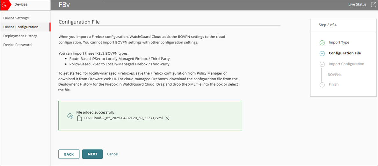This screenshot has width=378, height=166.
Task: Select the Finish step label
Action: [334, 84]
